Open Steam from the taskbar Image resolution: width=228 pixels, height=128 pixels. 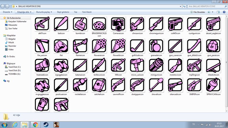click(x=46, y=125)
